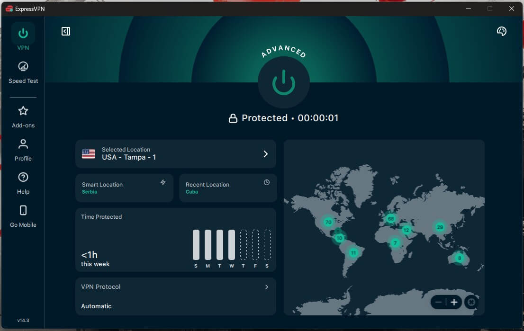
Task: Minimize the ExpressVPN window
Action: pos(469,9)
